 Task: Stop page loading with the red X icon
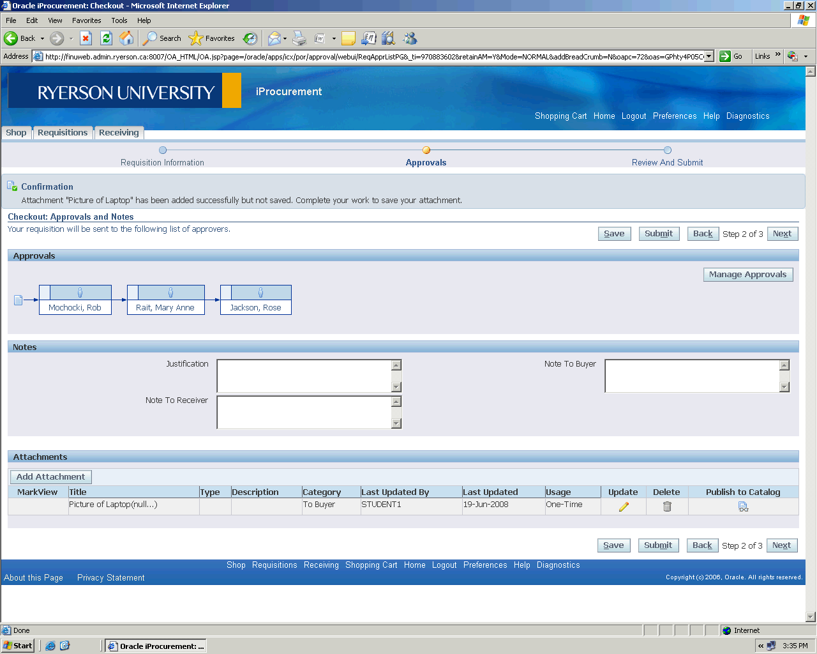(86, 38)
